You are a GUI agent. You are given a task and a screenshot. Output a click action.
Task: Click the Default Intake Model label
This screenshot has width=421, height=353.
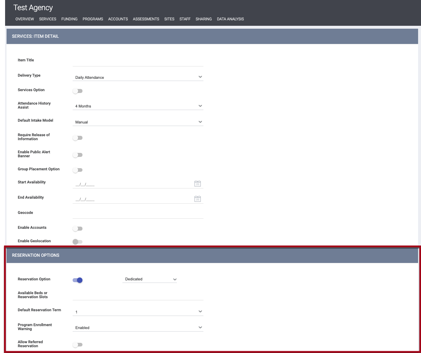point(36,120)
